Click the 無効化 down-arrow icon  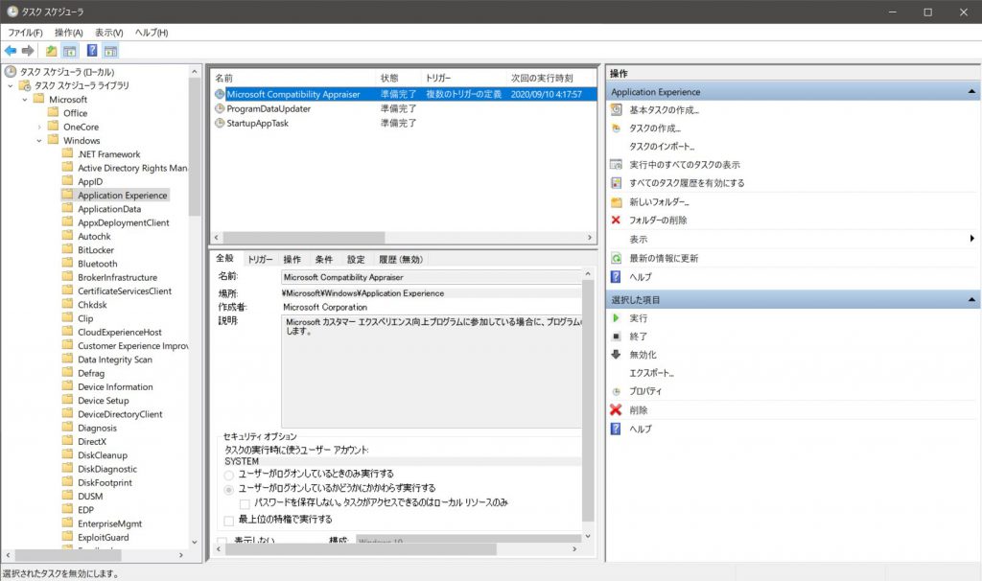(x=617, y=355)
